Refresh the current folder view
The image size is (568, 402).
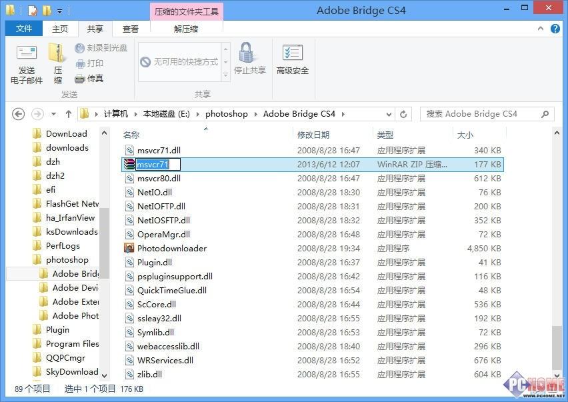[x=403, y=114]
